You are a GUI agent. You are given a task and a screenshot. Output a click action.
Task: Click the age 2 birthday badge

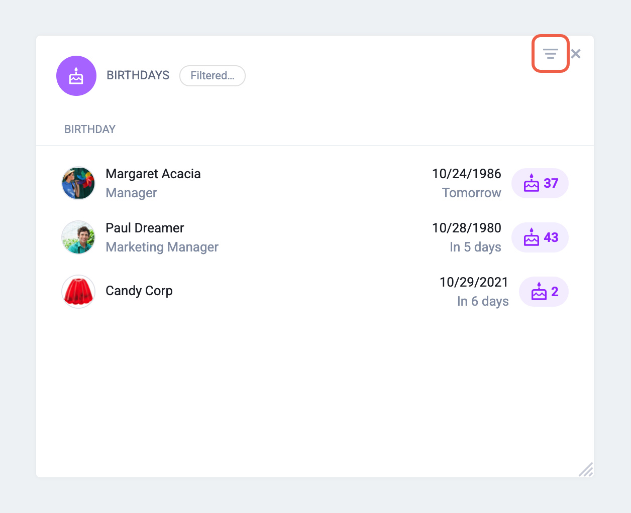(544, 292)
